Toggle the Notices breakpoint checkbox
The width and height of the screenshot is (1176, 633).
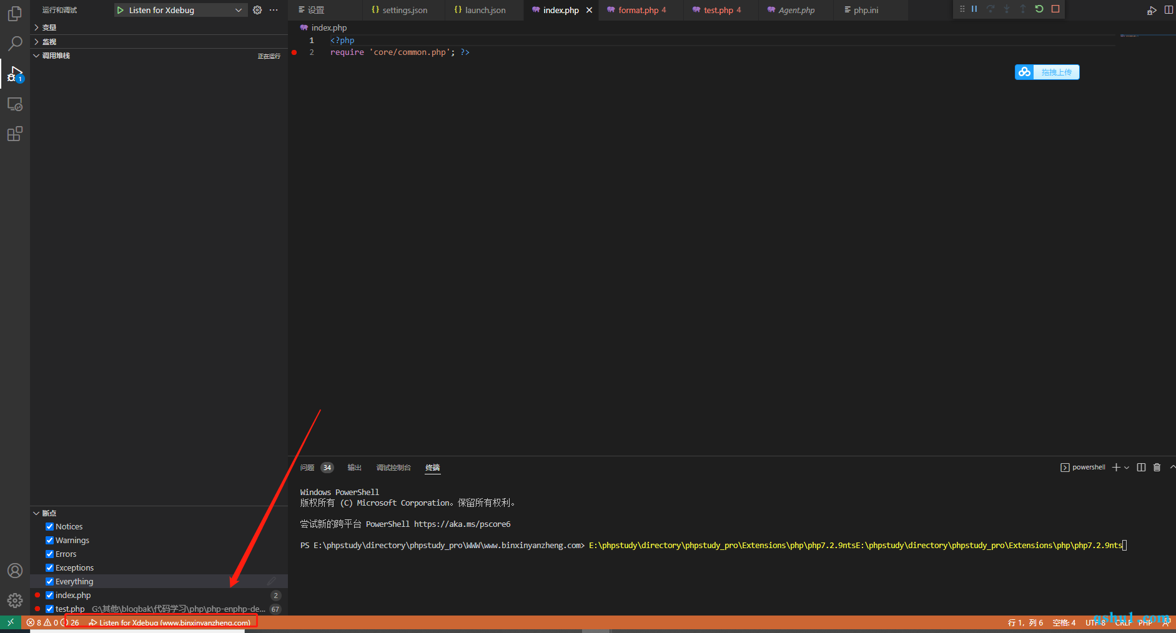pyautogui.click(x=49, y=526)
